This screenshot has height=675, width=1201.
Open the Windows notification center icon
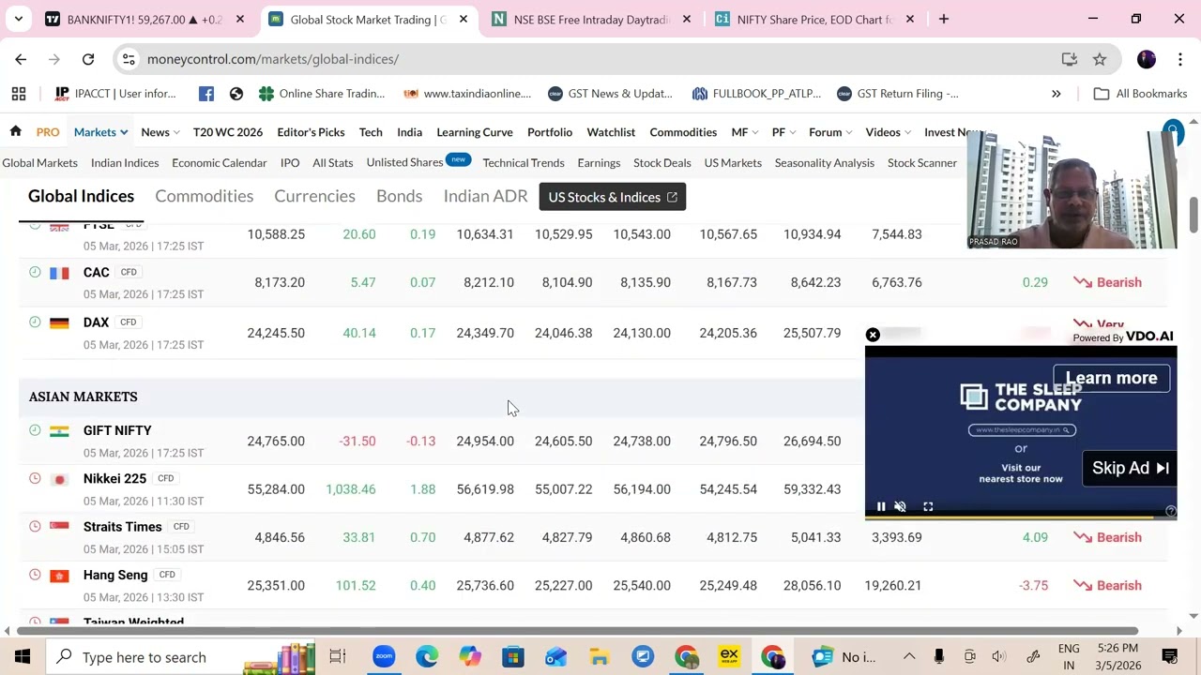click(1170, 656)
